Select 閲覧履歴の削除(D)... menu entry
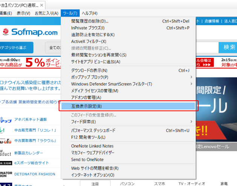Viewport: 237px width, 186px height. [128, 21]
